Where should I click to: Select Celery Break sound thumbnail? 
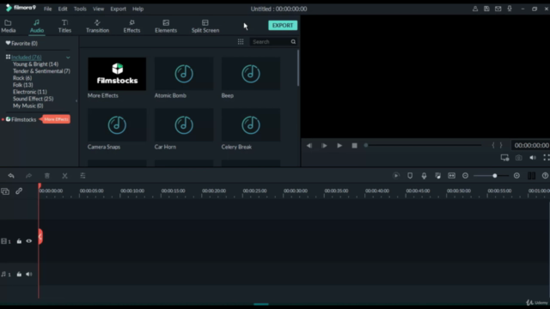(x=251, y=125)
